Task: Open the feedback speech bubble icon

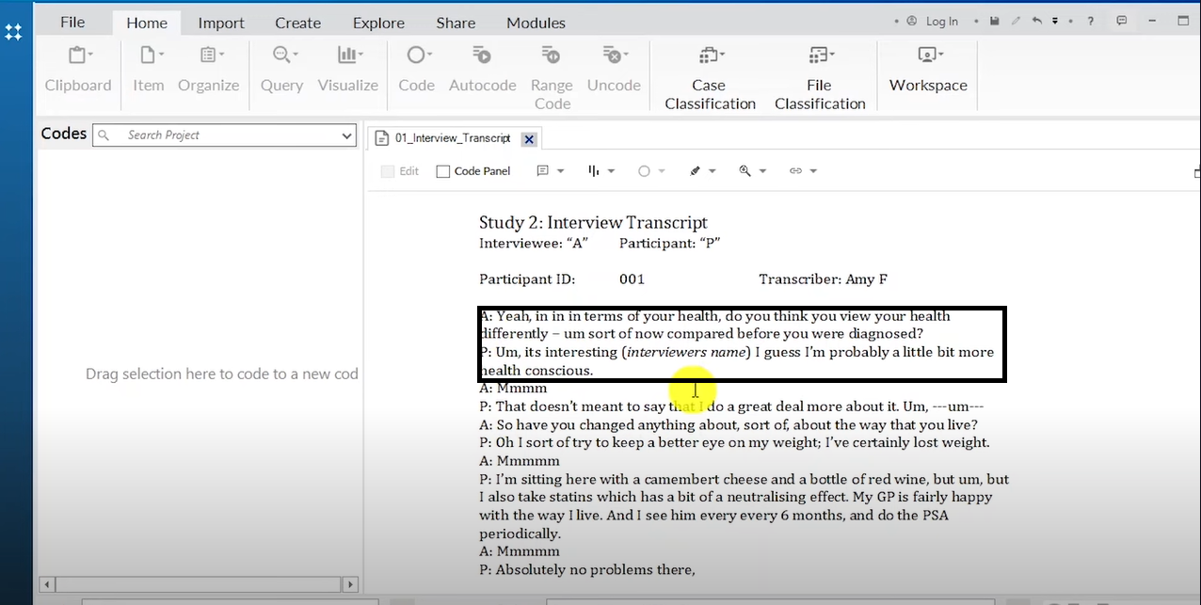Action: point(1121,22)
